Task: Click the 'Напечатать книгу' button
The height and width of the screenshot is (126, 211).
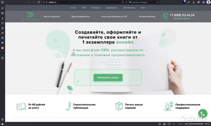Action: (108, 78)
